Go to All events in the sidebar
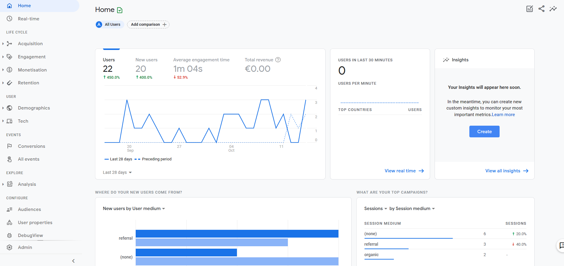Image resolution: width=564 pixels, height=266 pixels. tap(28, 159)
